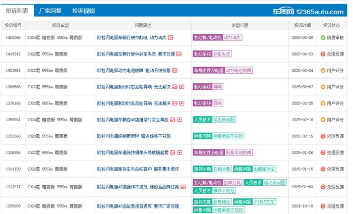Open image icon beside 摄像头处玻璃起雾 title
The image size is (353, 214).
pyautogui.click(x=172, y=153)
